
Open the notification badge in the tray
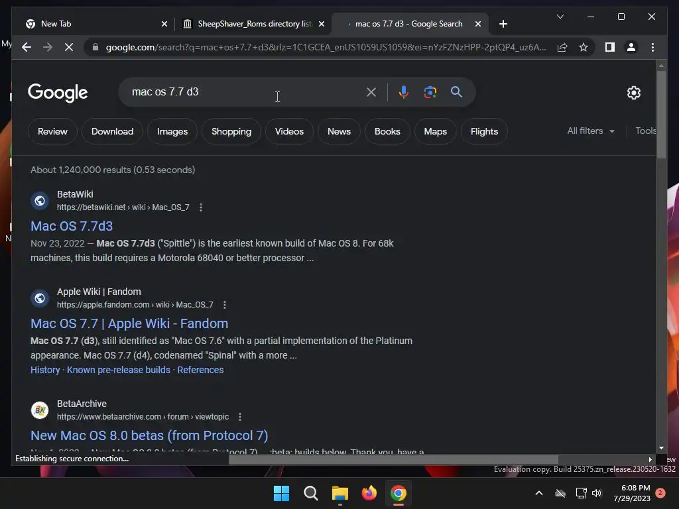[x=660, y=493]
